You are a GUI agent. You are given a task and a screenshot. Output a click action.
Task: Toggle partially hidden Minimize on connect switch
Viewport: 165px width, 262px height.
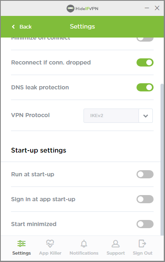point(145,39)
